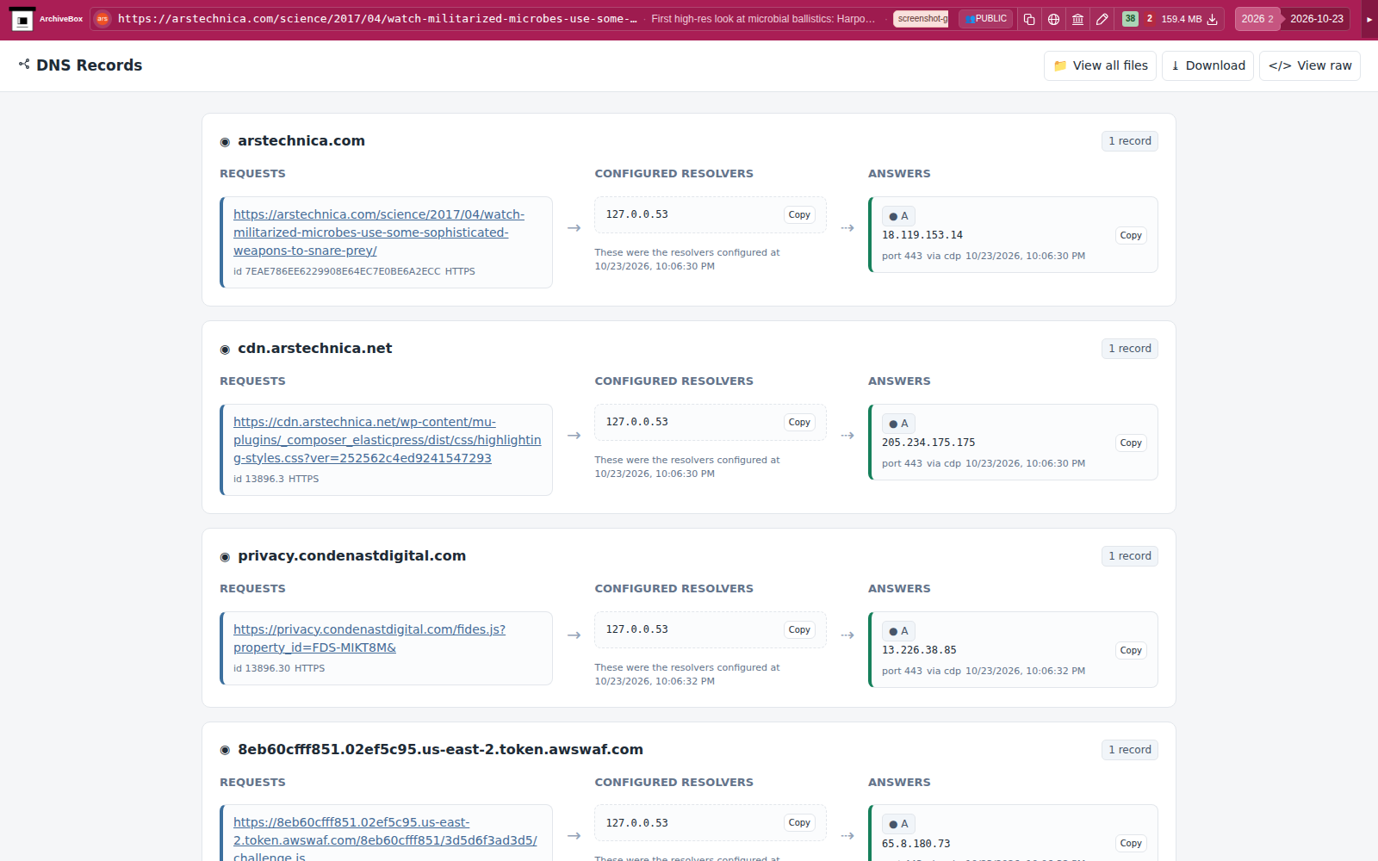Viewport: 1378px width, 861px height.
Task: Click the PUBLIC visibility badge
Action: [986, 19]
